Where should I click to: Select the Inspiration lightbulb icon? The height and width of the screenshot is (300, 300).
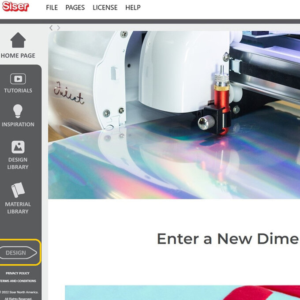18,111
